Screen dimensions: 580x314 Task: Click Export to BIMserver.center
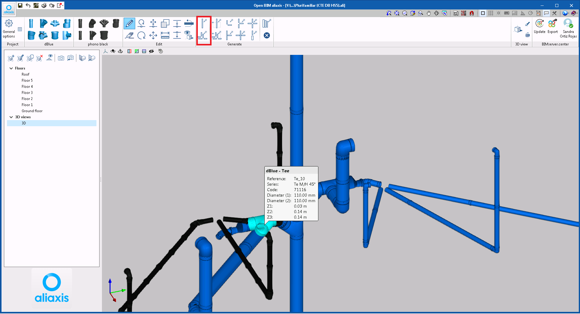(553, 26)
